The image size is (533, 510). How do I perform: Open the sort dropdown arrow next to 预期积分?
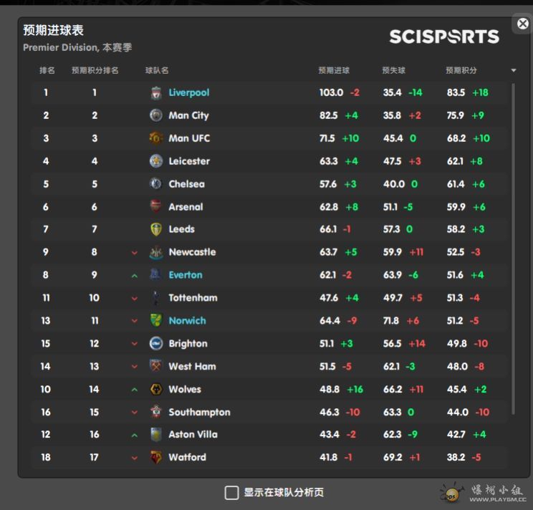click(514, 70)
